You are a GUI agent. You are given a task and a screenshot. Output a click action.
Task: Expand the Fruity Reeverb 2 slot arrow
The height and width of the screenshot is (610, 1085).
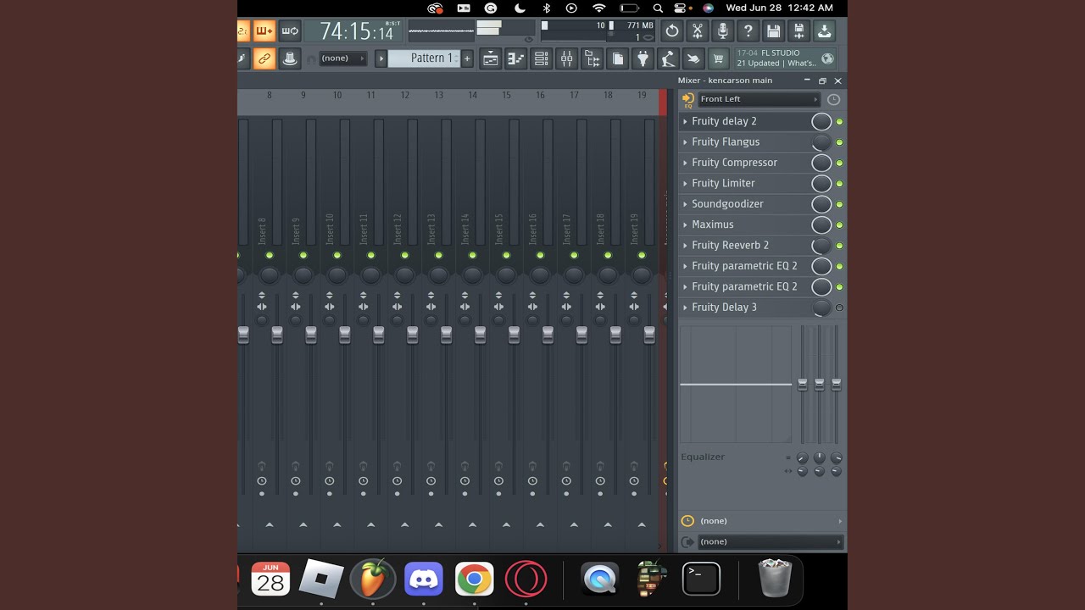686,246
